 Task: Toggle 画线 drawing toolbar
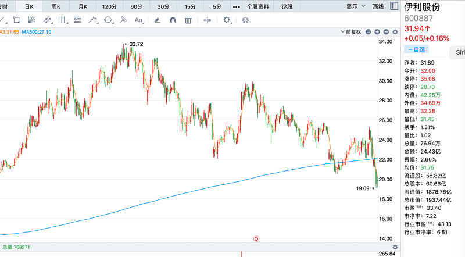[x=378, y=7]
